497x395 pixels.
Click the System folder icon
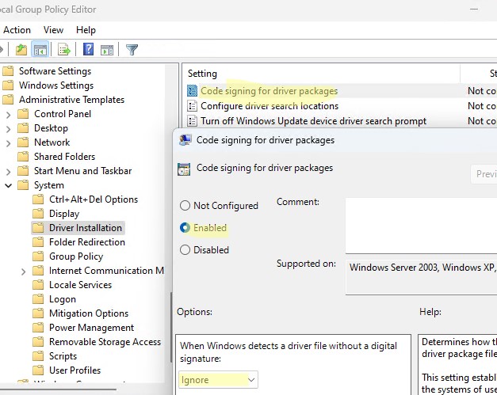23,185
